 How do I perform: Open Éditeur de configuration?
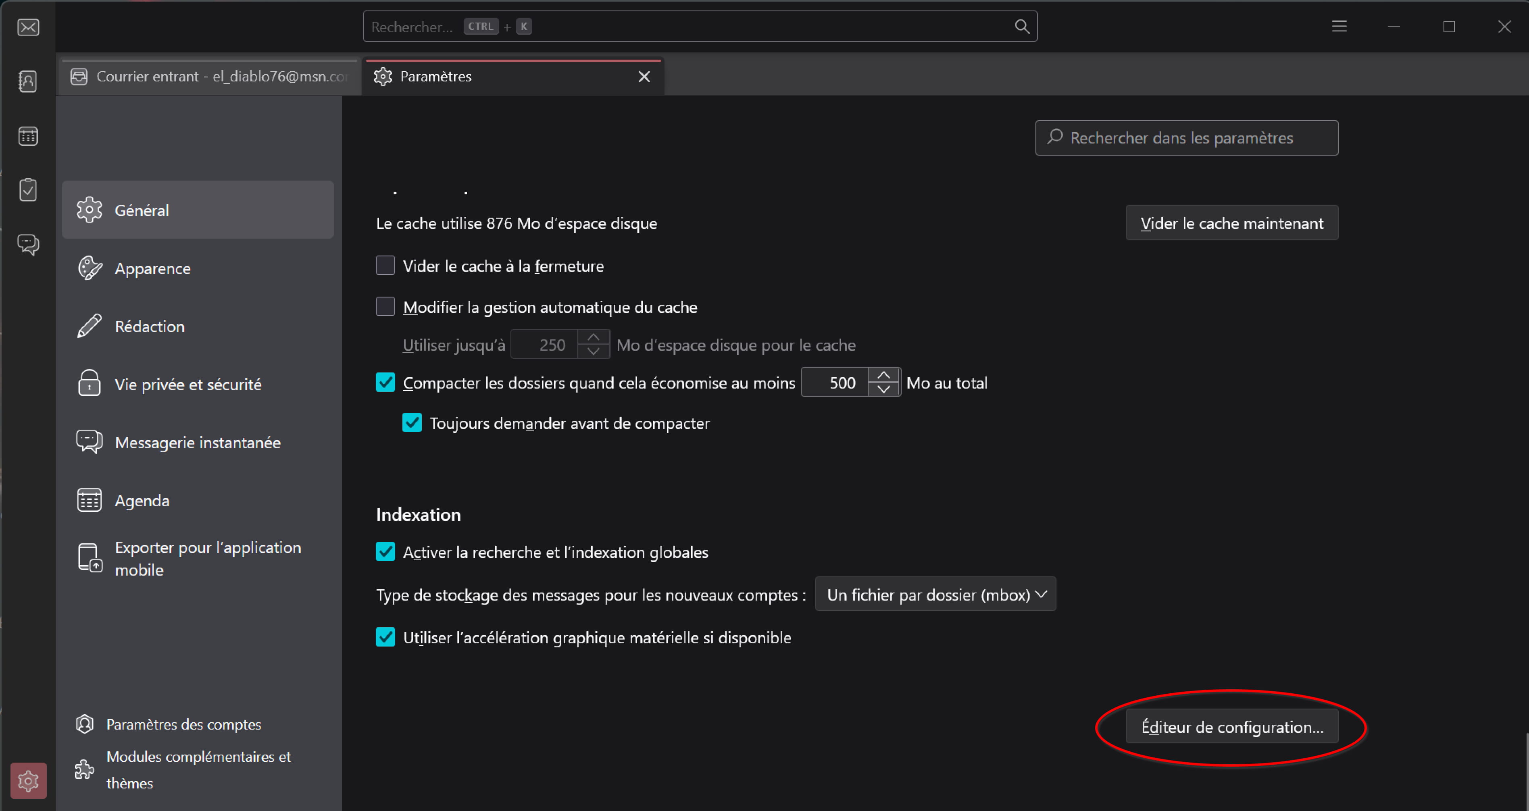coord(1231,727)
